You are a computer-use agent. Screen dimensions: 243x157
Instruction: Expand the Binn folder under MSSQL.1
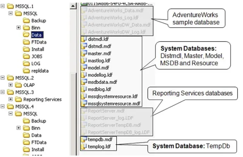pyautogui.click(x=19, y=28)
